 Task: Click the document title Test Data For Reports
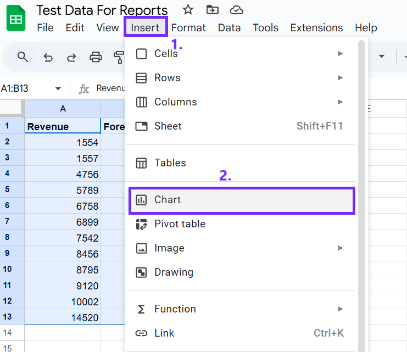[x=102, y=10]
